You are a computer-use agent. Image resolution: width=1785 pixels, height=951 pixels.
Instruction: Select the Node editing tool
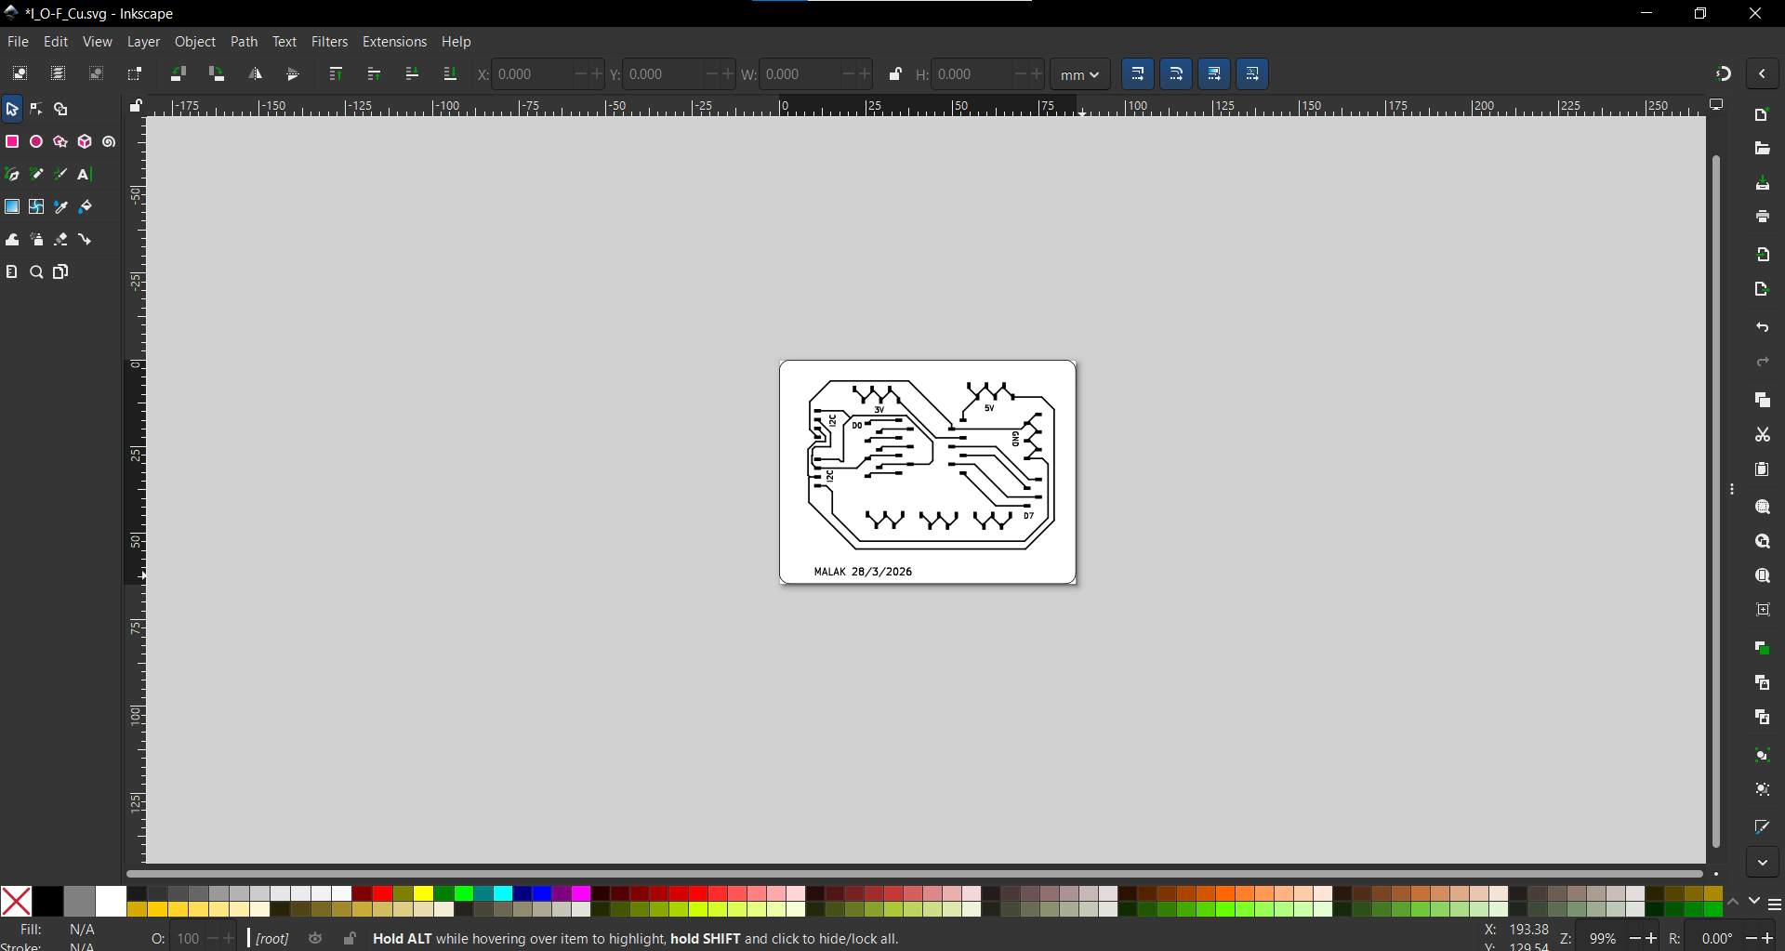tap(36, 109)
